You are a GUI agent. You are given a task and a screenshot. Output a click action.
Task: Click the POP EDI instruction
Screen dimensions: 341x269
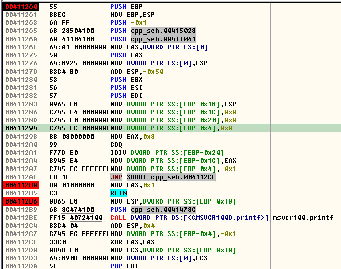coord(125,266)
